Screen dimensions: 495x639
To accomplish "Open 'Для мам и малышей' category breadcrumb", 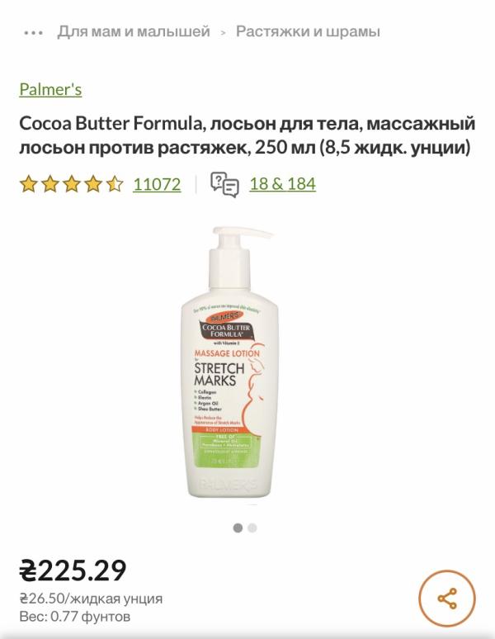I will coord(134,31).
